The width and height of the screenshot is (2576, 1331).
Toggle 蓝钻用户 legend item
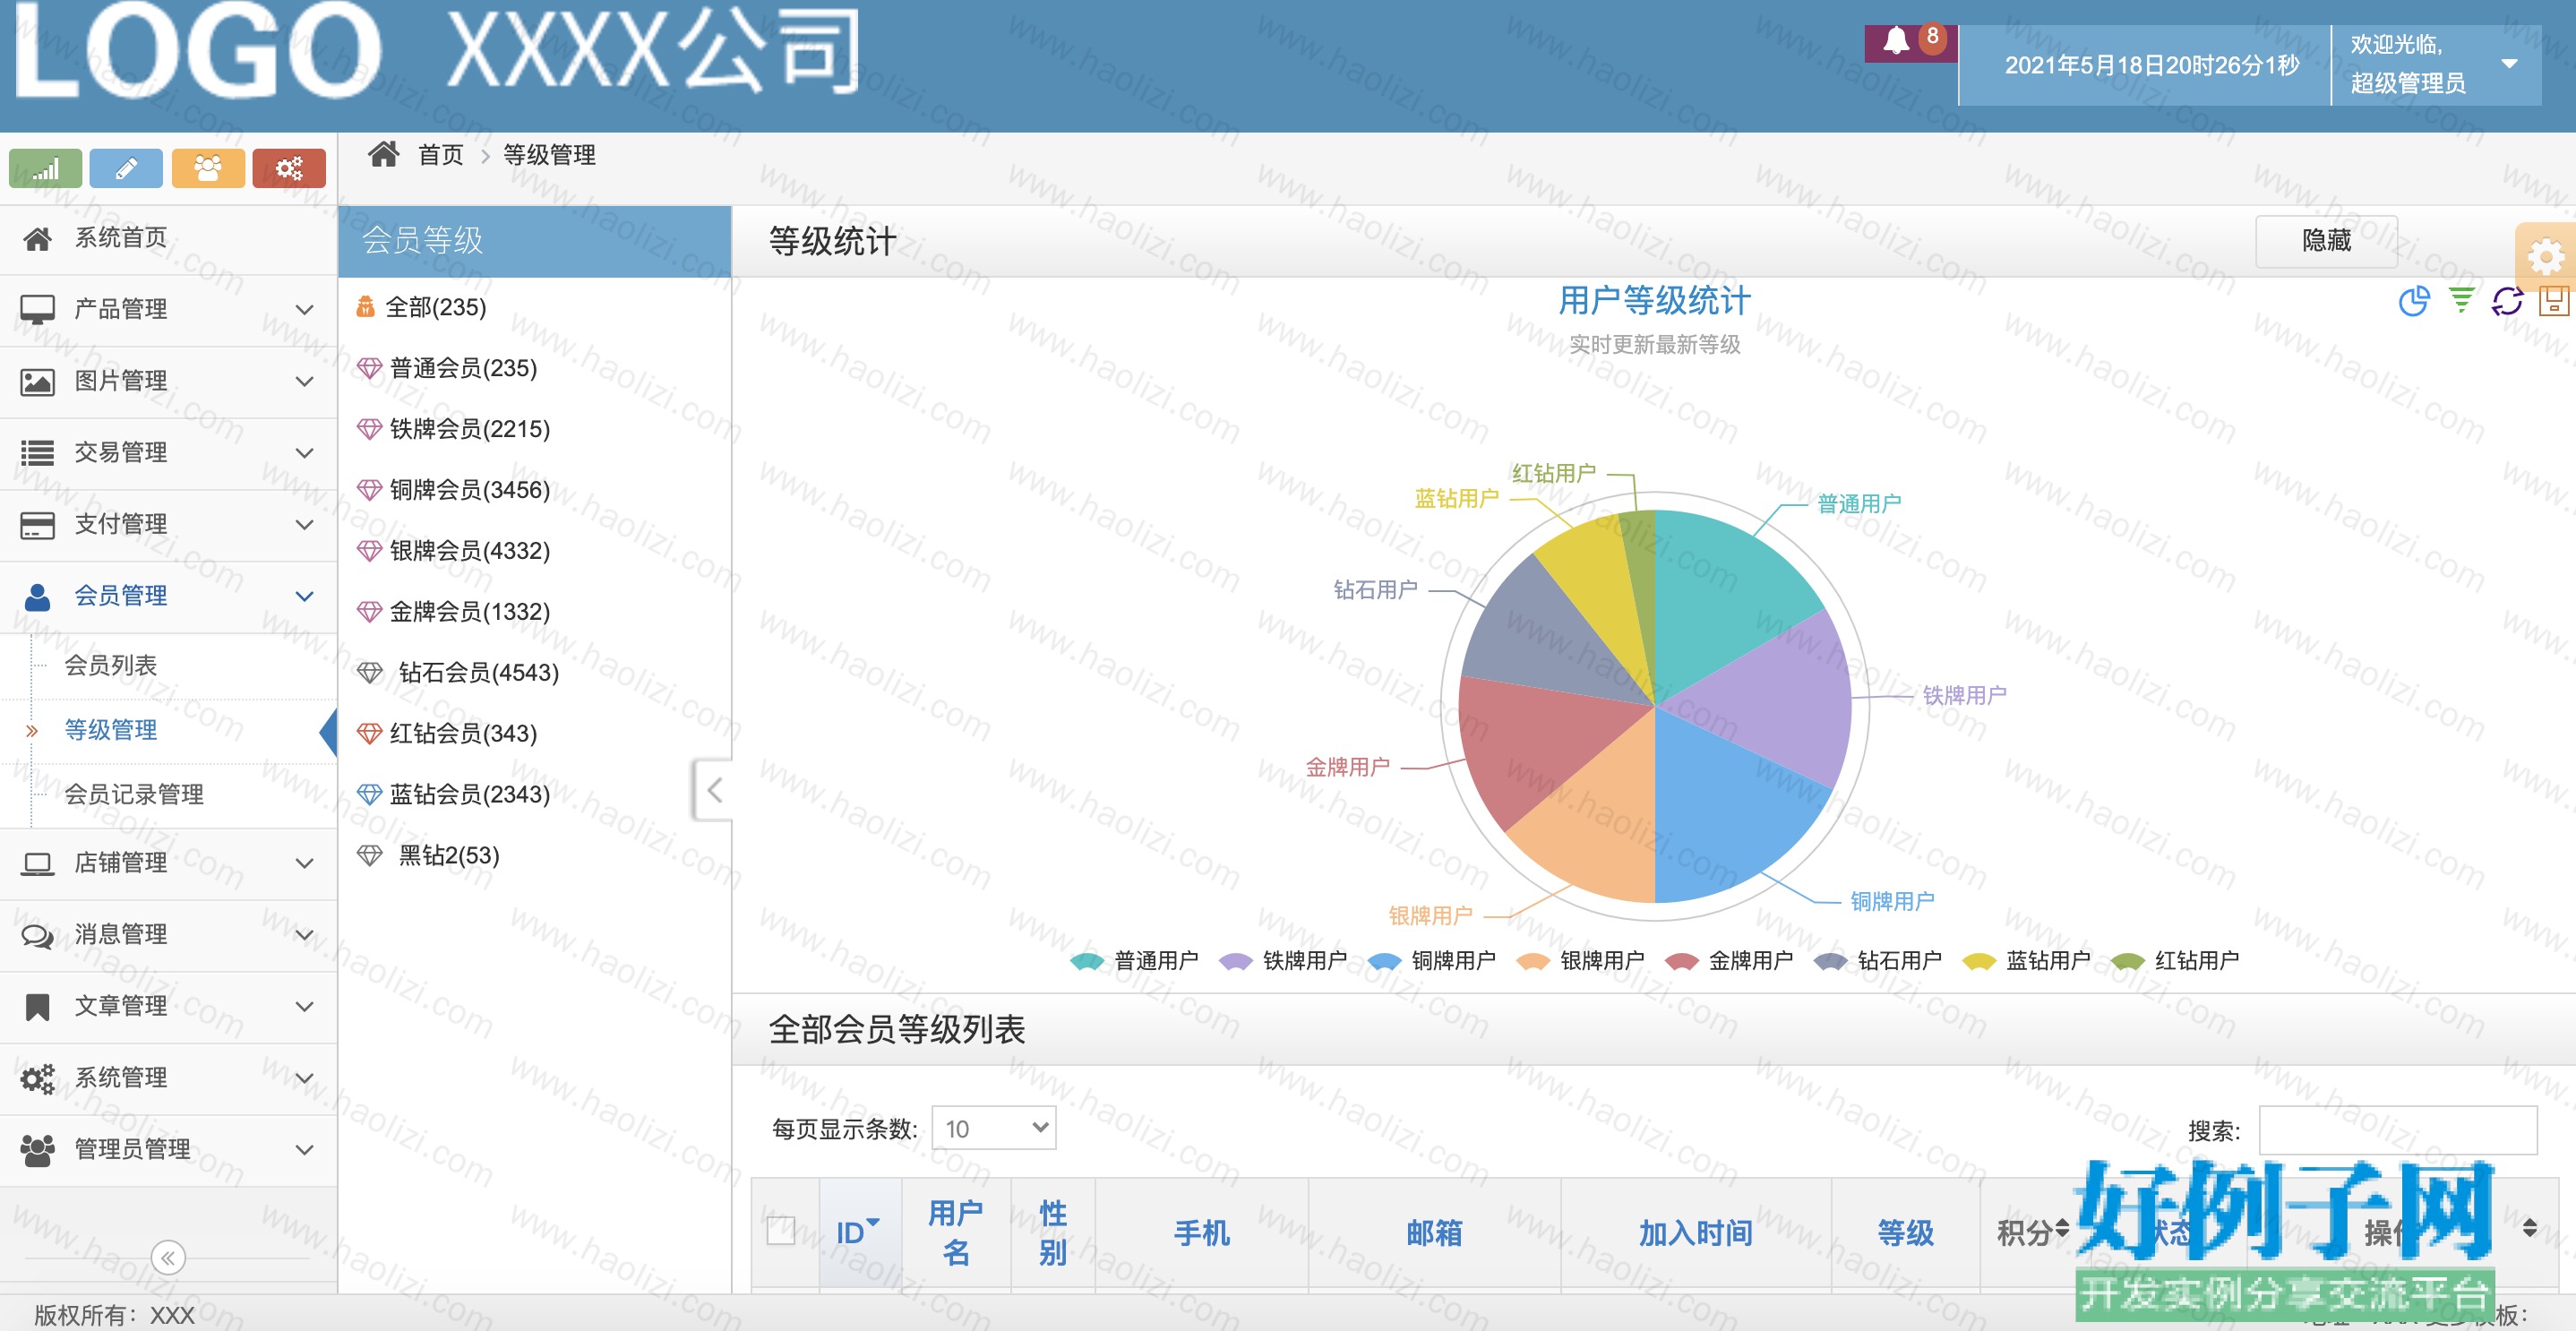point(2026,961)
